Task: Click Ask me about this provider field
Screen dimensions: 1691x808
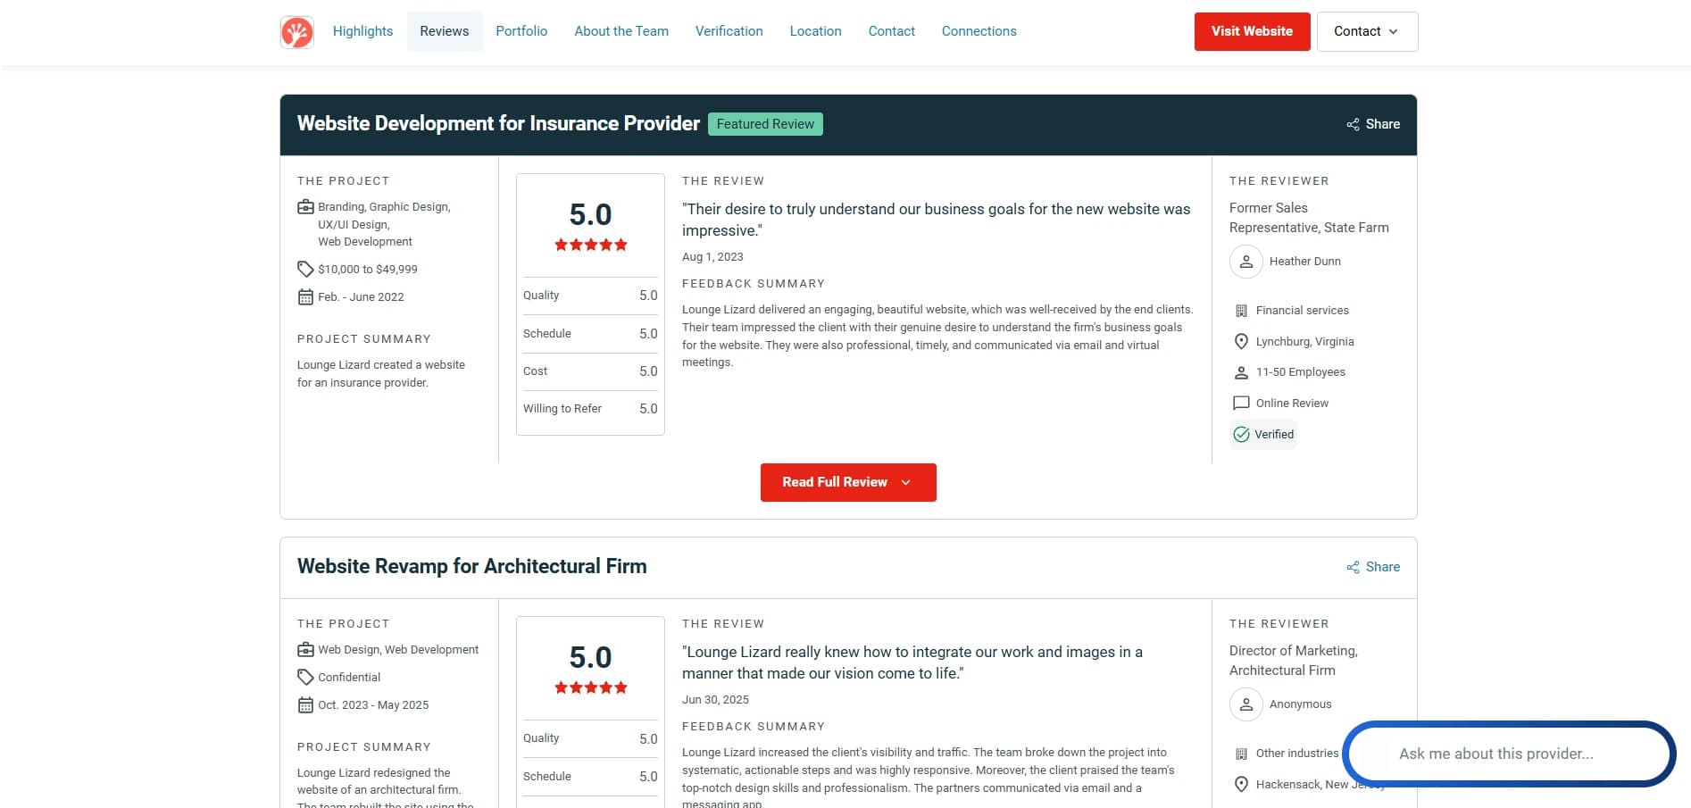Action: 1509,754
